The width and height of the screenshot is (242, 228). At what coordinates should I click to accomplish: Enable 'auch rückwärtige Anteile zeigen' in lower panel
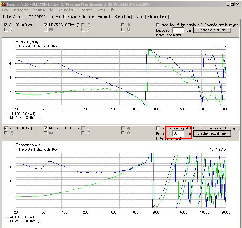click(158, 128)
